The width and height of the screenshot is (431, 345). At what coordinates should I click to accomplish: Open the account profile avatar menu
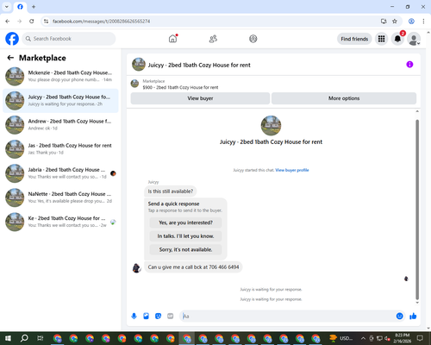[414, 39]
